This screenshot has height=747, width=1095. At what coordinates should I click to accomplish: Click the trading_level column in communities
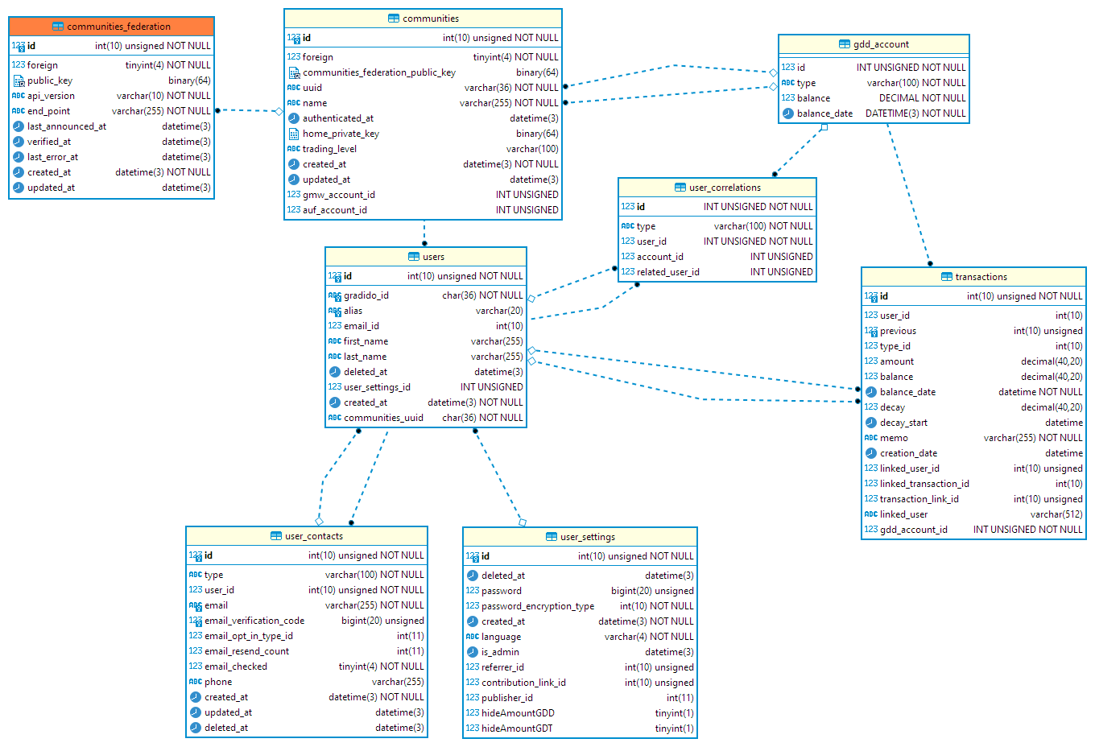[x=329, y=149]
